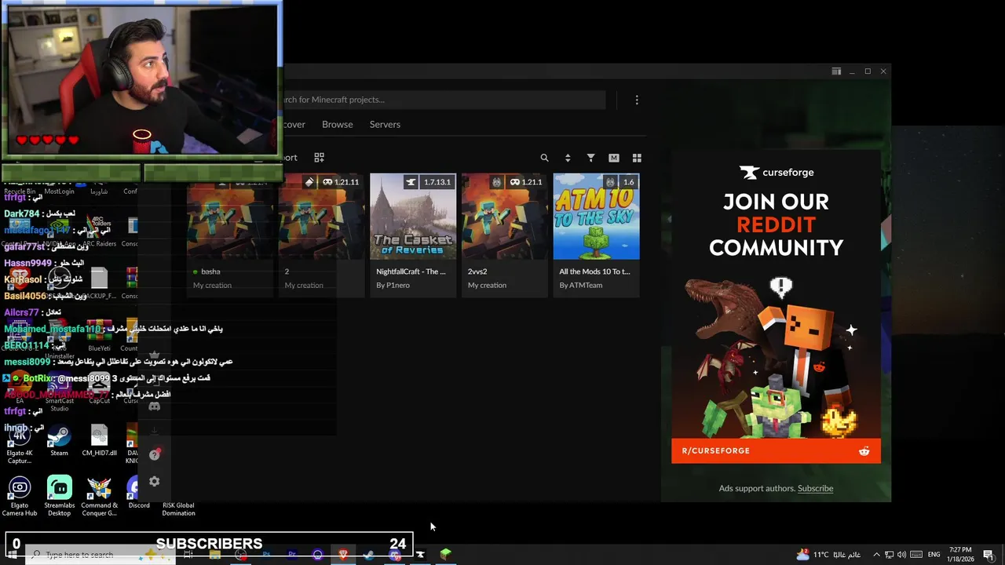
Task: Open the ATM 10 To The Sky thumbnail
Action: [596, 217]
